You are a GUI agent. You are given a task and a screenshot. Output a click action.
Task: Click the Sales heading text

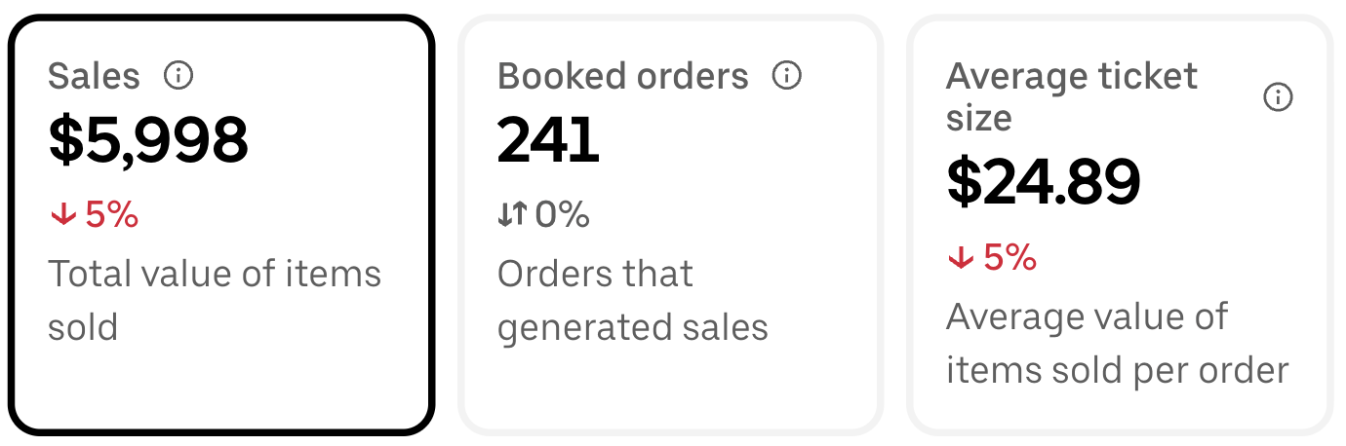click(94, 76)
